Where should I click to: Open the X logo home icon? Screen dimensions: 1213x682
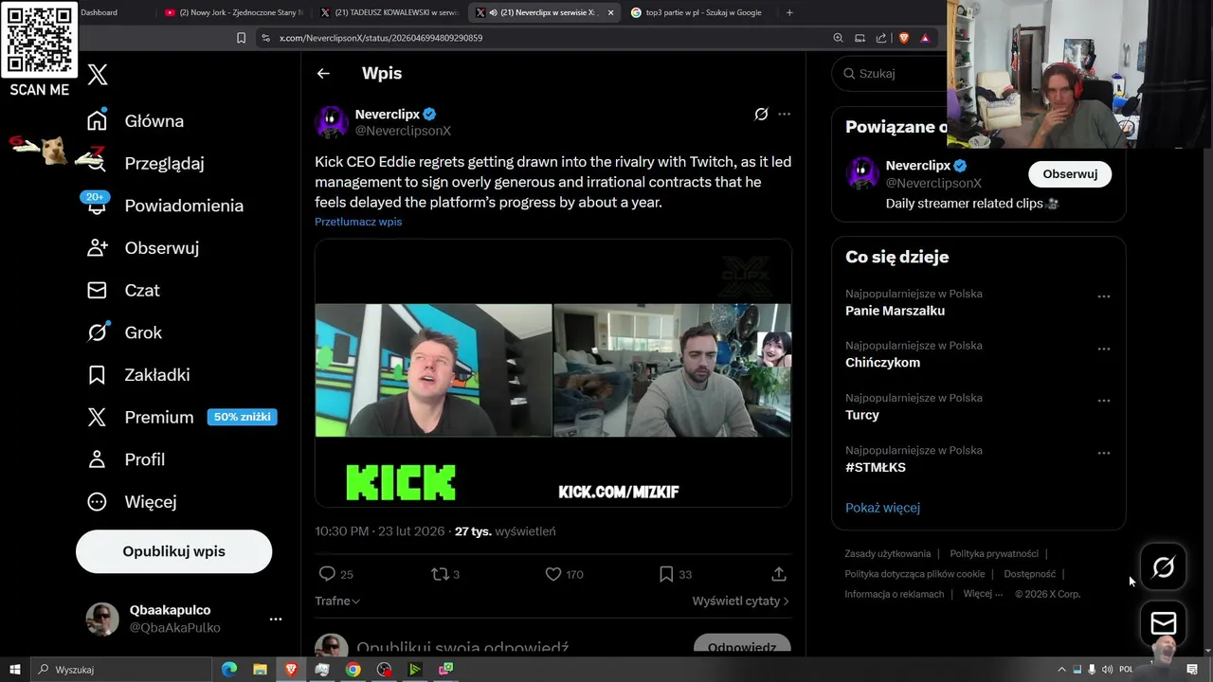[98, 75]
